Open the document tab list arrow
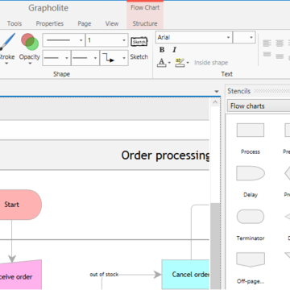 pyautogui.click(x=217, y=92)
